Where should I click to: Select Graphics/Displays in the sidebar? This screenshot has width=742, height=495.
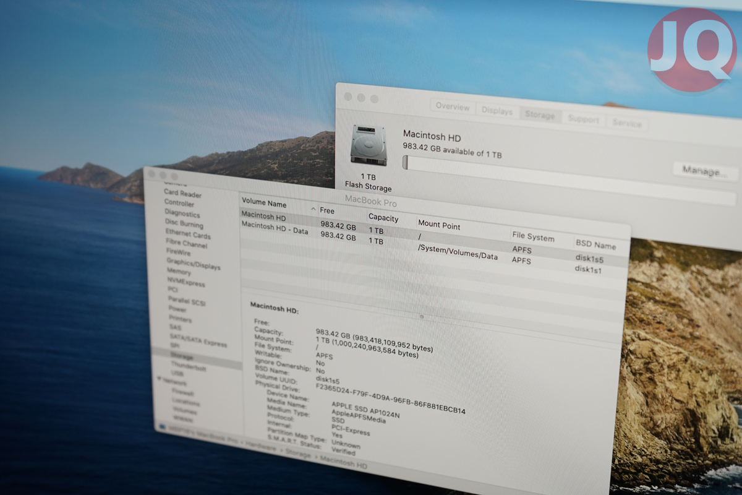click(193, 264)
